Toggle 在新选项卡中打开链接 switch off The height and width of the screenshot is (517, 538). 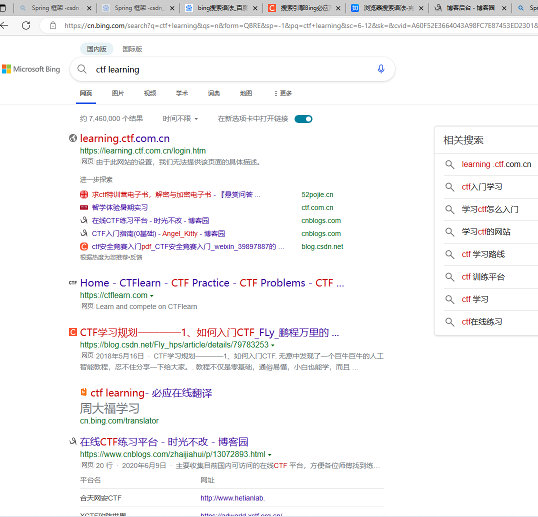pyautogui.click(x=303, y=119)
